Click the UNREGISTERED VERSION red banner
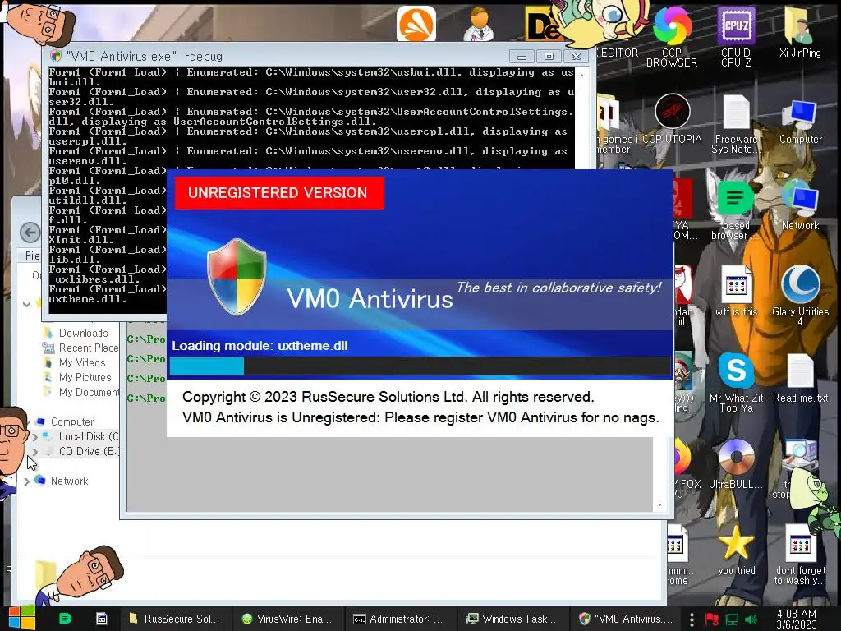Screen dimensions: 841x631 pyautogui.click(x=279, y=192)
